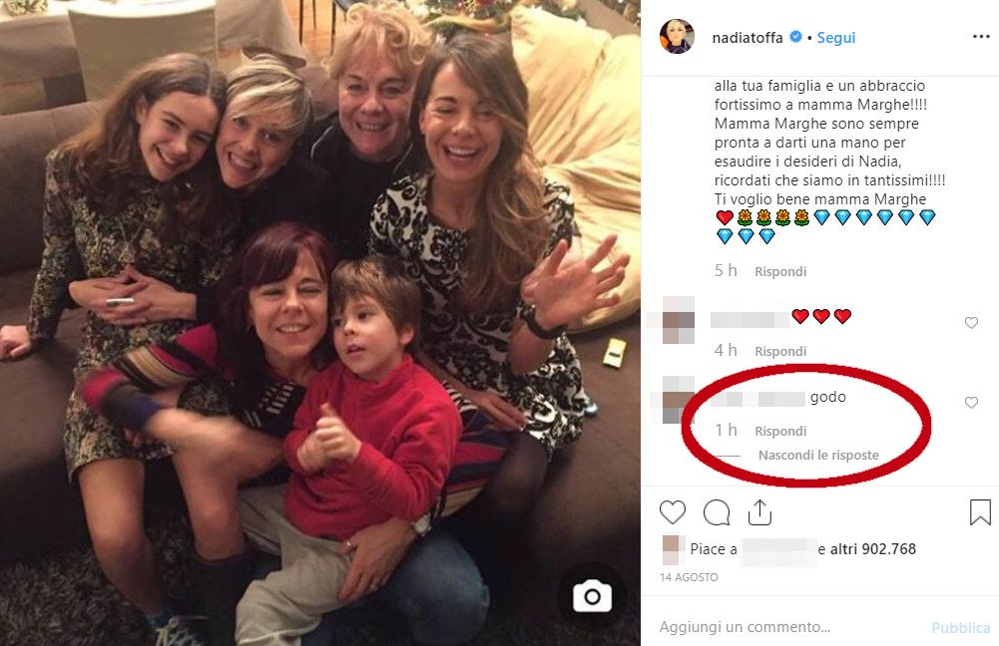Like the post with the heart icon
Screen dimensions: 999x646
673,512
